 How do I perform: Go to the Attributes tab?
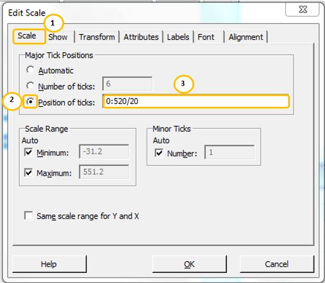[141, 37]
